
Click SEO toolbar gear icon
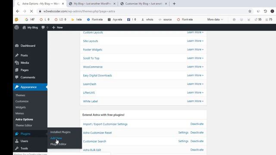click(16, 19)
